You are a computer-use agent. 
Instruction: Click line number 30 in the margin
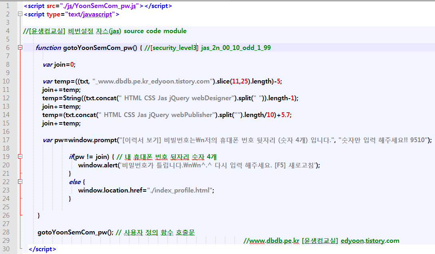point(6,249)
